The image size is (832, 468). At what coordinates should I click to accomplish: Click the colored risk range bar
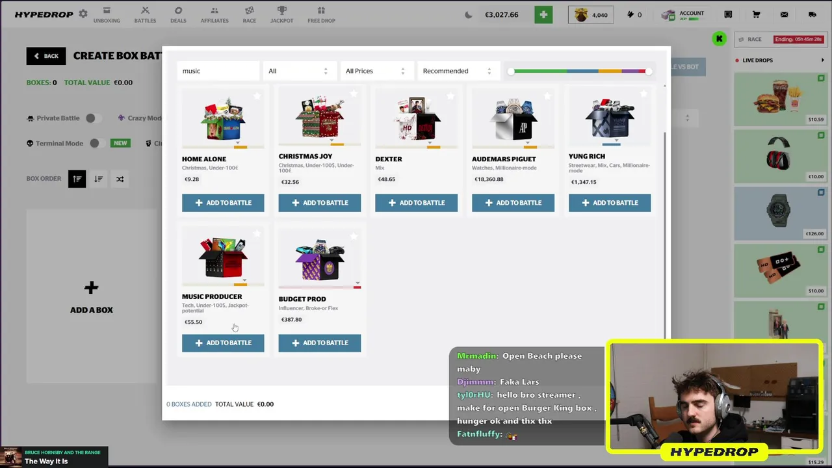click(x=579, y=71)
